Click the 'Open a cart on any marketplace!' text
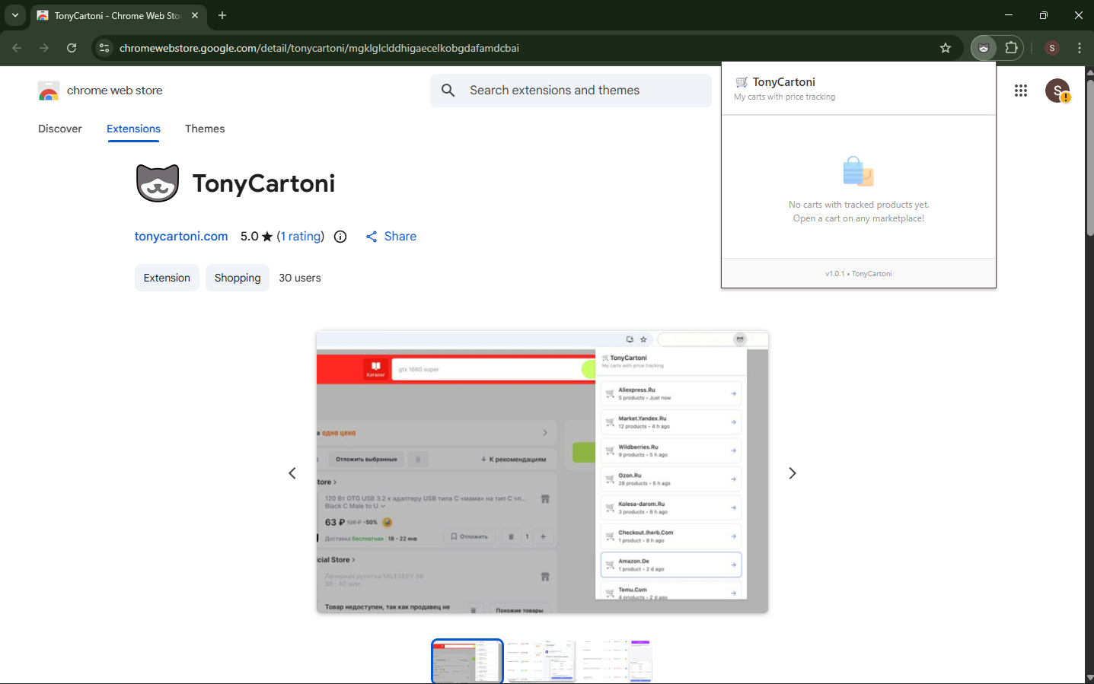The height and width of the screenshot is (684, 1094). (859, 218)
